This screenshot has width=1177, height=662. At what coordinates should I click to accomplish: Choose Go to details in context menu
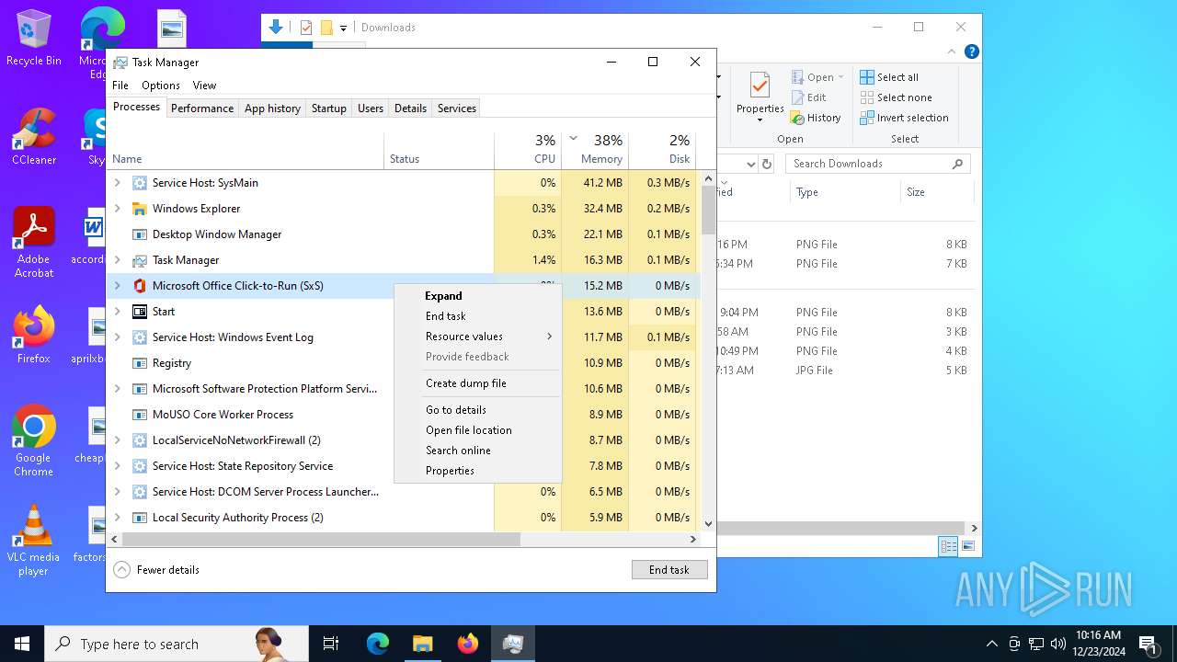pos(477,410)
